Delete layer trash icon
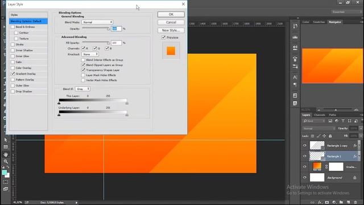 pos(355,203)
